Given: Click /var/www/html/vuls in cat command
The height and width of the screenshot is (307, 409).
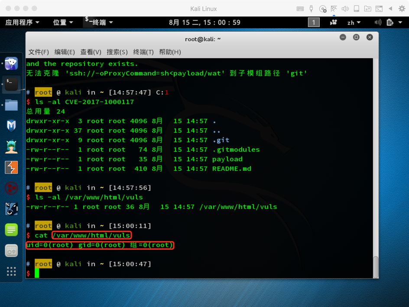Looking at the screenshot, I should pyautogui.click(x=91, y=235).
